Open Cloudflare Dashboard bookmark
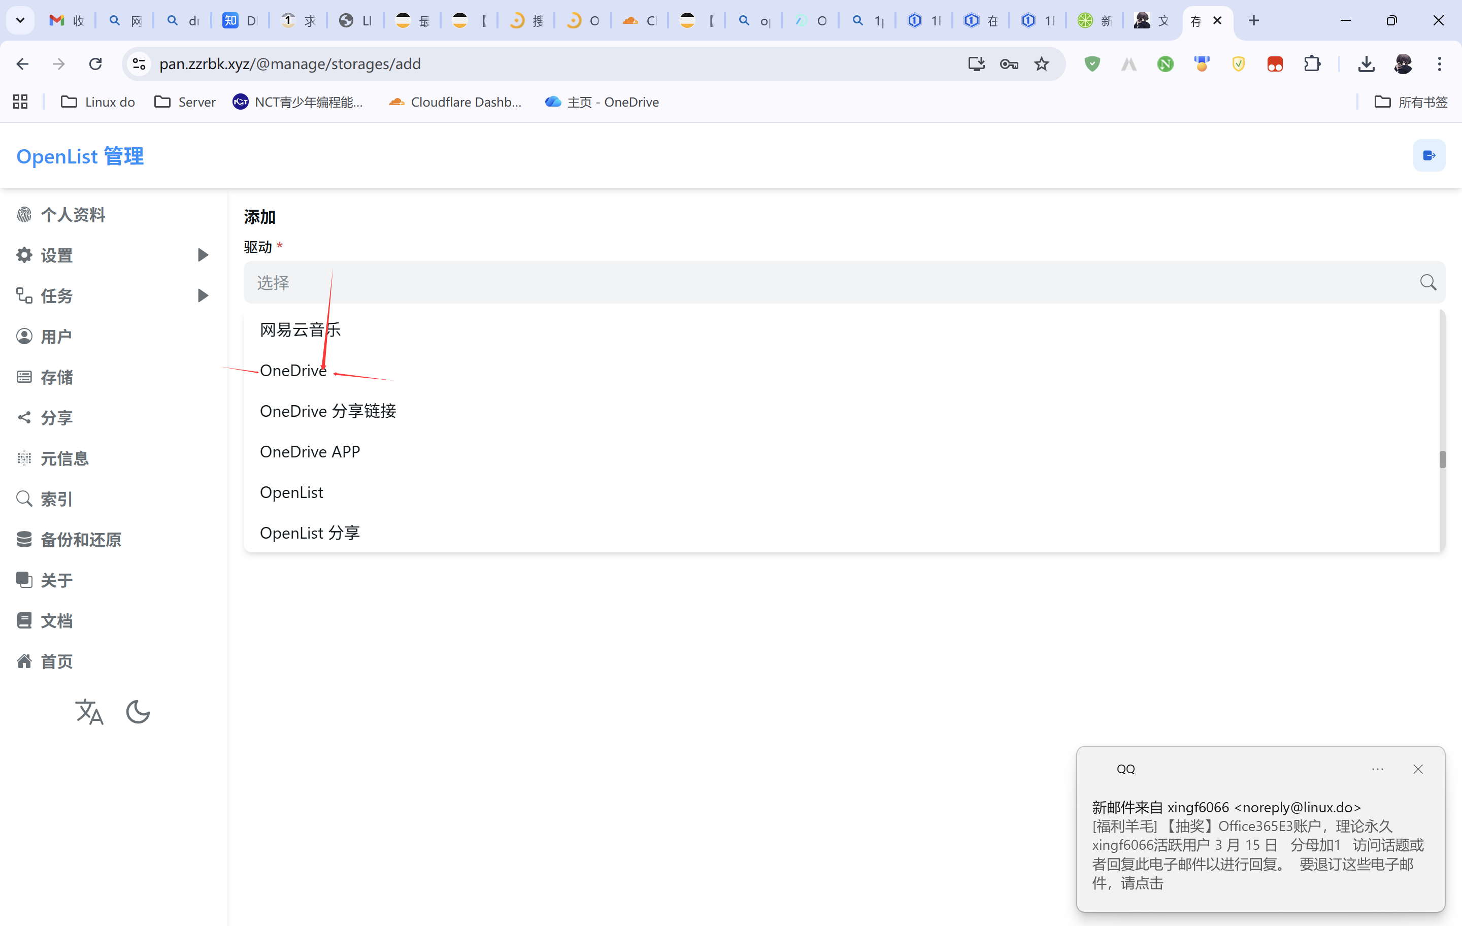Image resolution: width=1462 pixels, height=926 pixels. [455, 102]
